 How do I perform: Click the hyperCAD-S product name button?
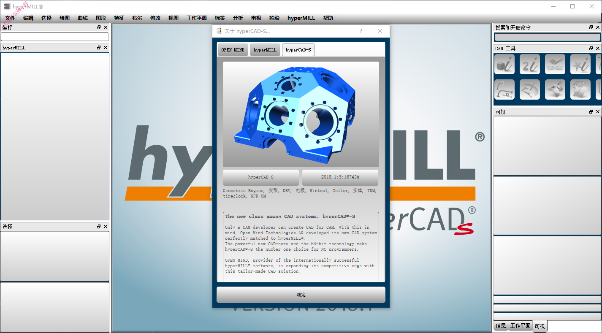(x=261, y=177)
